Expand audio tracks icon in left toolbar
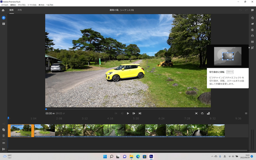Screen dimensions: 256x160 [x=4, y=143]
